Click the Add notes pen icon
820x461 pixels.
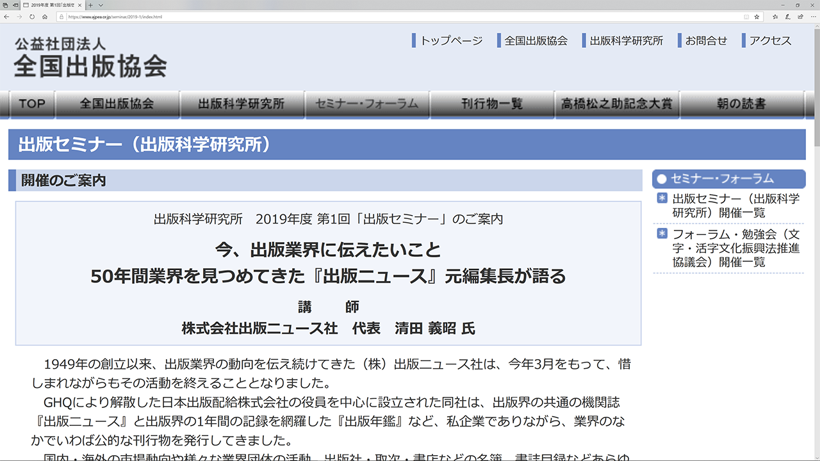pos(788,17)
